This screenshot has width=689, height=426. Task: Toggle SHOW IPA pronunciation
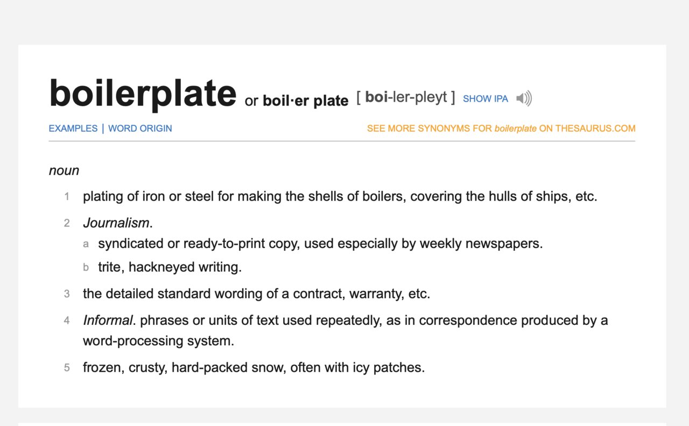(486, 99)
